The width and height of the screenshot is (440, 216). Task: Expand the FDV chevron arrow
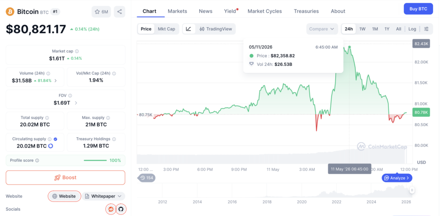coord(76,103)
